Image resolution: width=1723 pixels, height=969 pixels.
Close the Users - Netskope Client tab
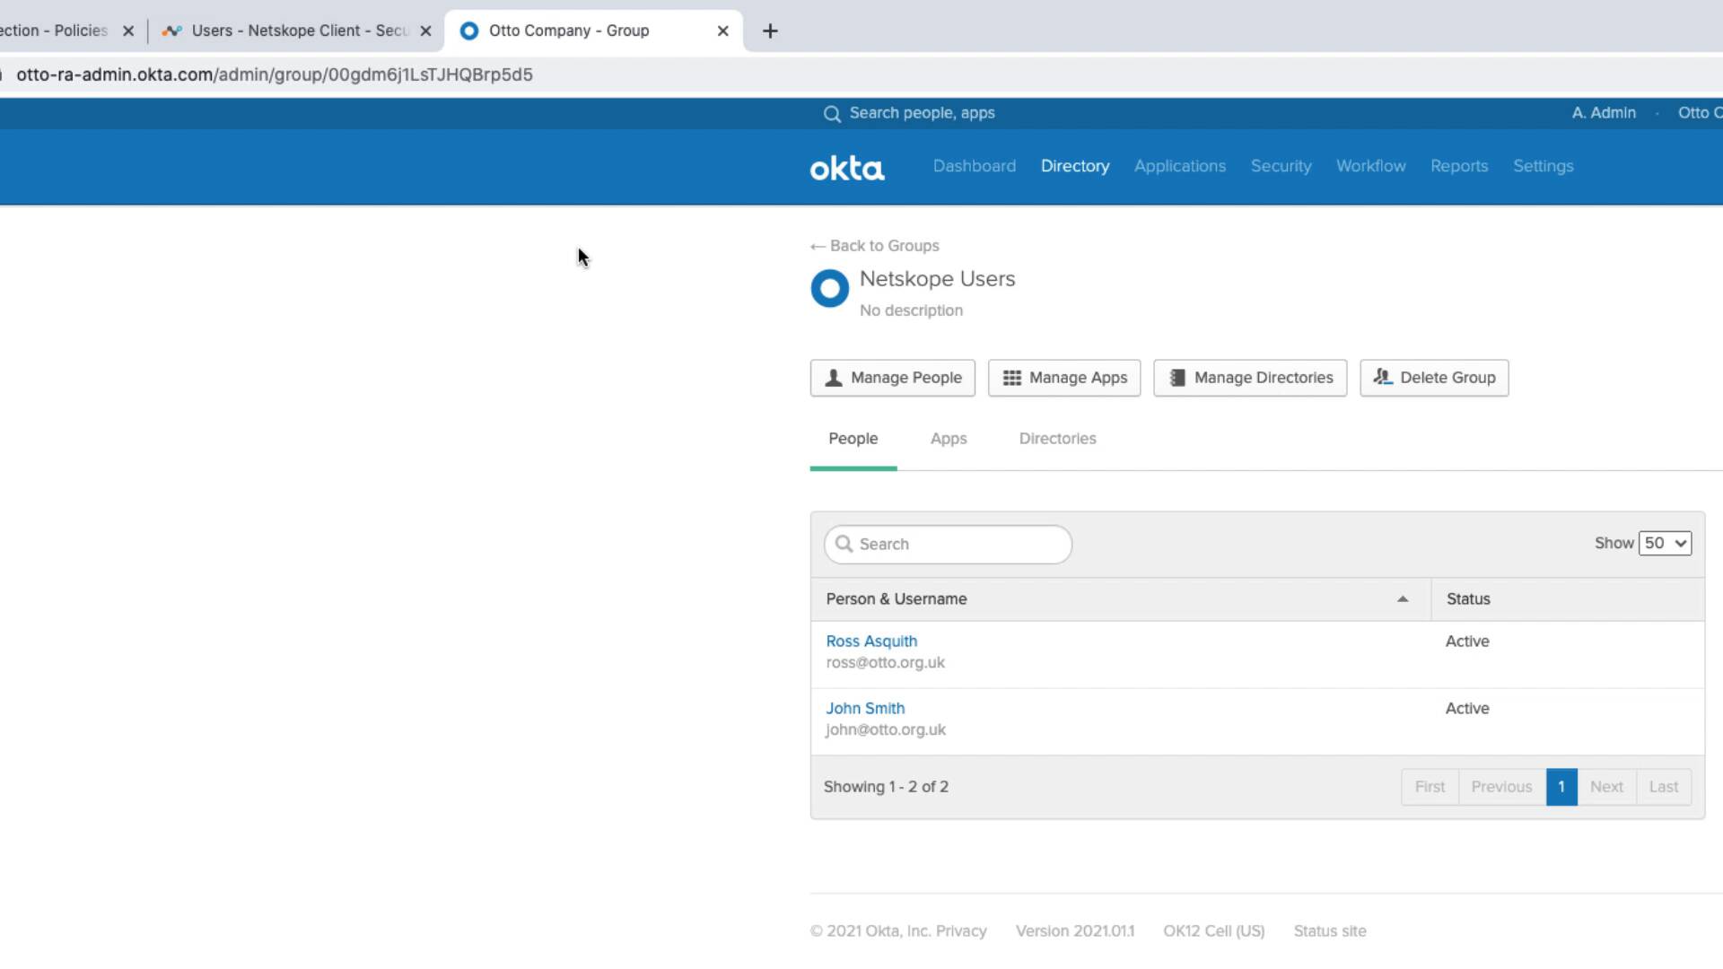coord(425,31)
